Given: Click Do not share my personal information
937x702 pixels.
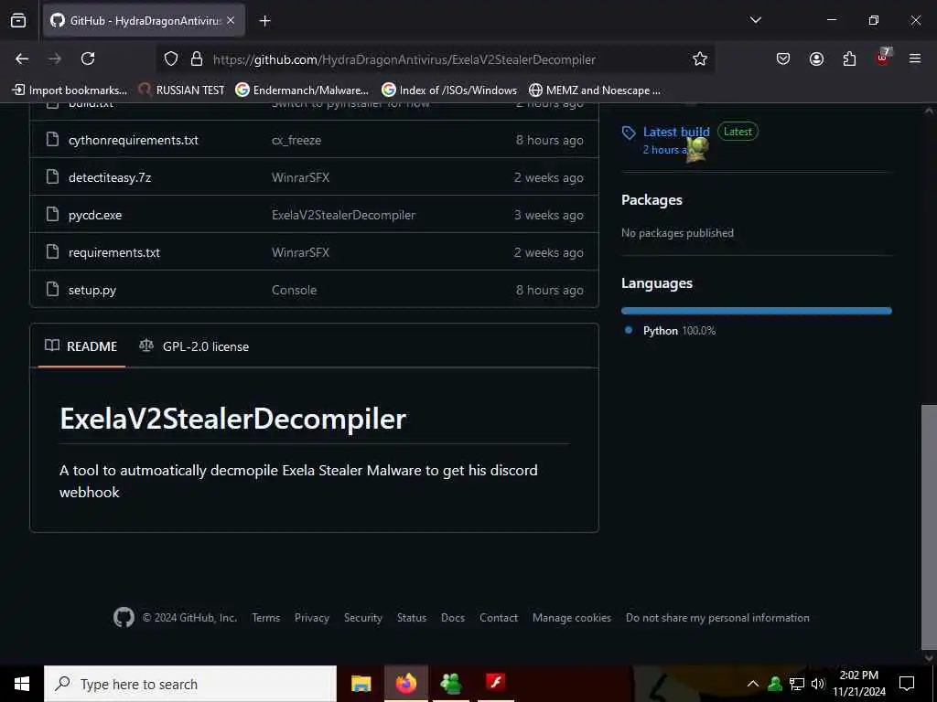Looking at the screenshot, I should [x=717, y=618].
